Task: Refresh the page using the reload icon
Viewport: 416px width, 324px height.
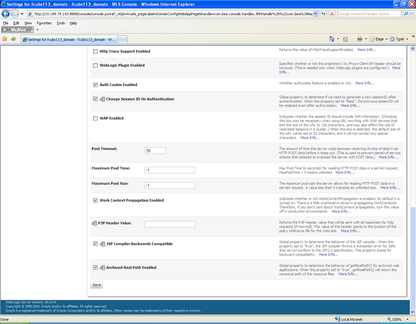Action: [x=323, y=14]
